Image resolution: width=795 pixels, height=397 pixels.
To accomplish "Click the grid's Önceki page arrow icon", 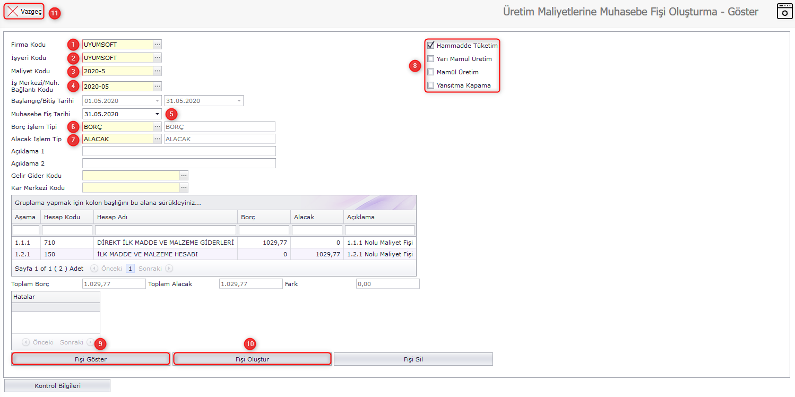I will pos(94,269).
